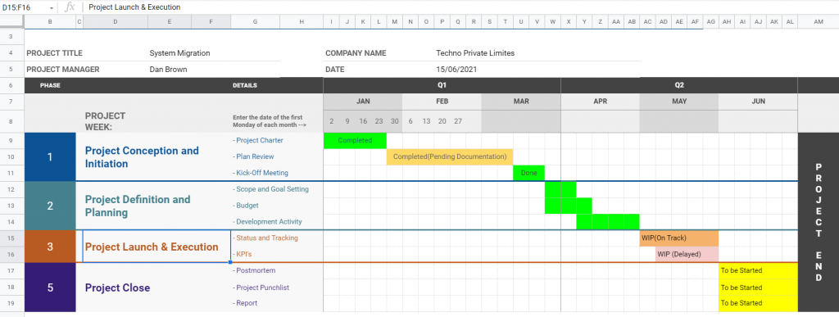Open the name box dropdown arrow
The width and height of the screenshot is (839, 317).
click(52, 7)
